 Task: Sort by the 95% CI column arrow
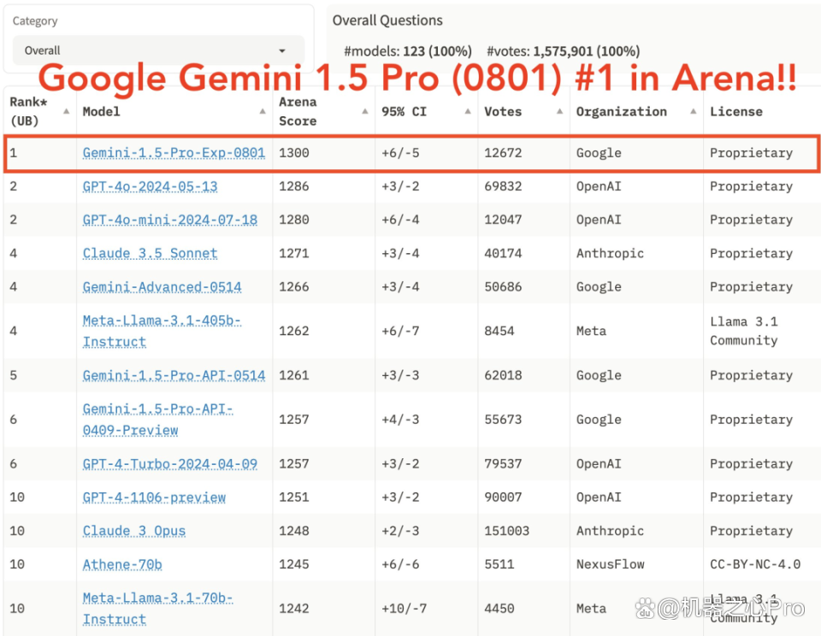pyautogui.click(x=468, y=111)
